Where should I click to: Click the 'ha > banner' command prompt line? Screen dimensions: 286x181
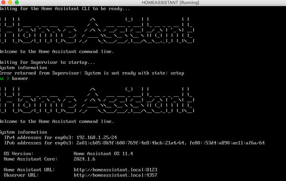click(14, 79)
